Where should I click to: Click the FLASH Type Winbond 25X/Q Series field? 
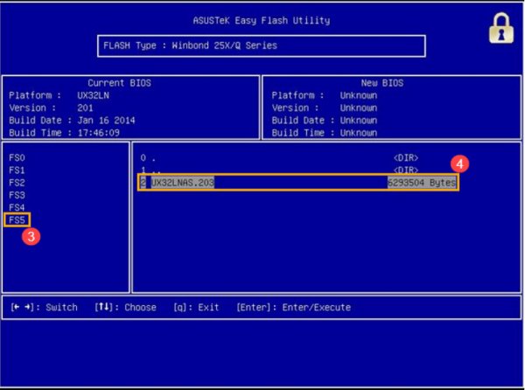coord(262,45)
